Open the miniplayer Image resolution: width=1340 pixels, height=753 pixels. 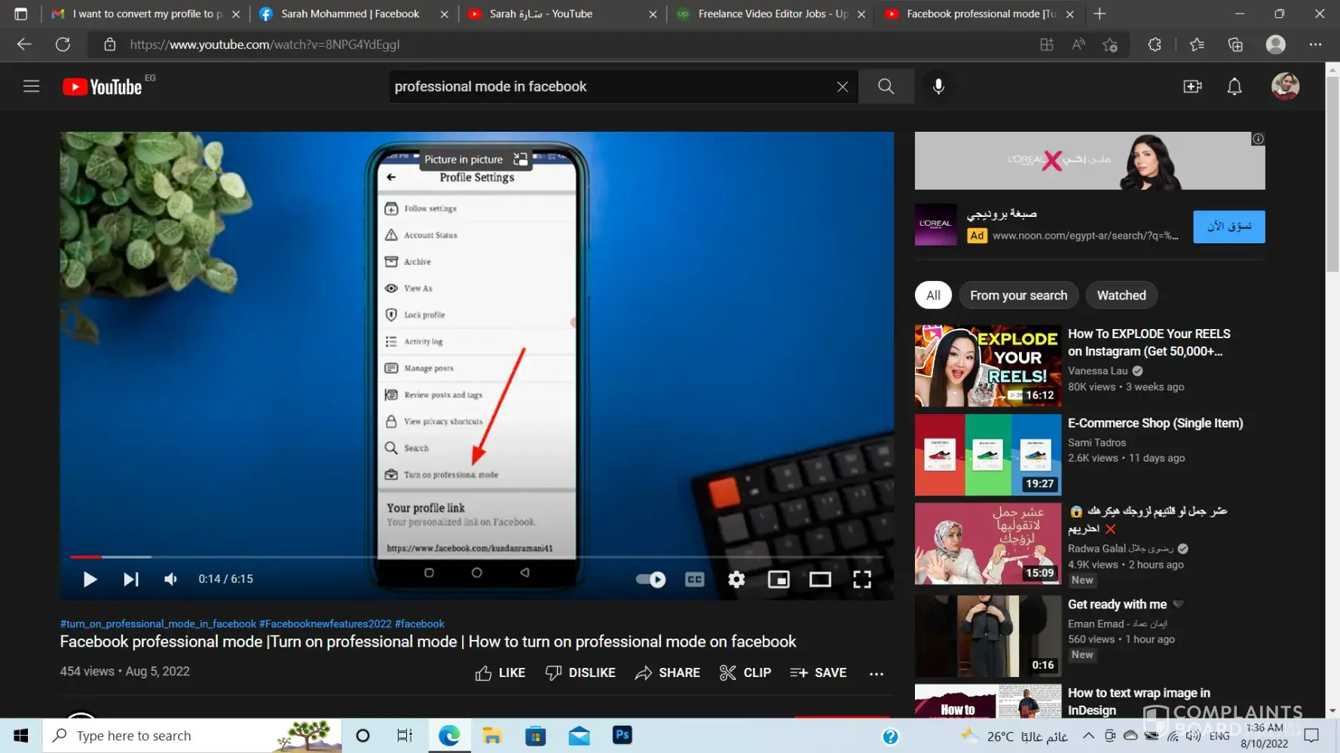(x=778, y=579)
